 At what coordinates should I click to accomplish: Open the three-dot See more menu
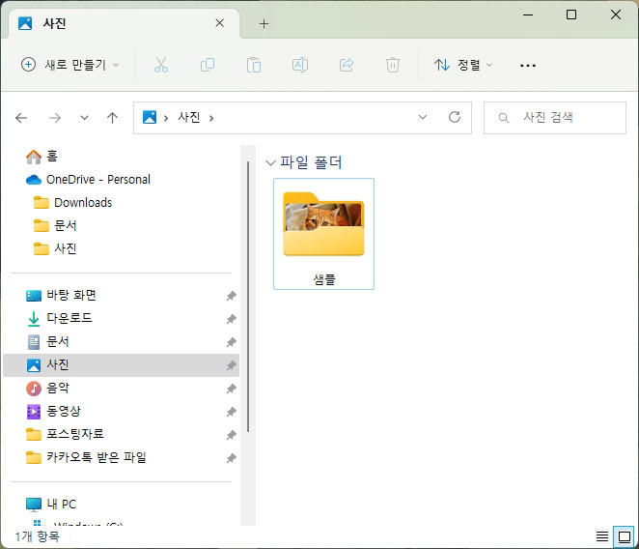[528, 66]
